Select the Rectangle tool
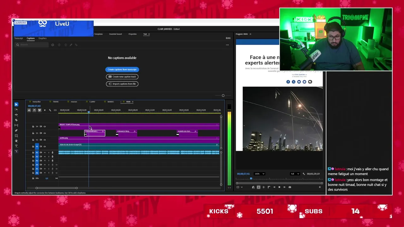Screen dimensions: 404x227 pyautogui.click(x=16, y=136)
